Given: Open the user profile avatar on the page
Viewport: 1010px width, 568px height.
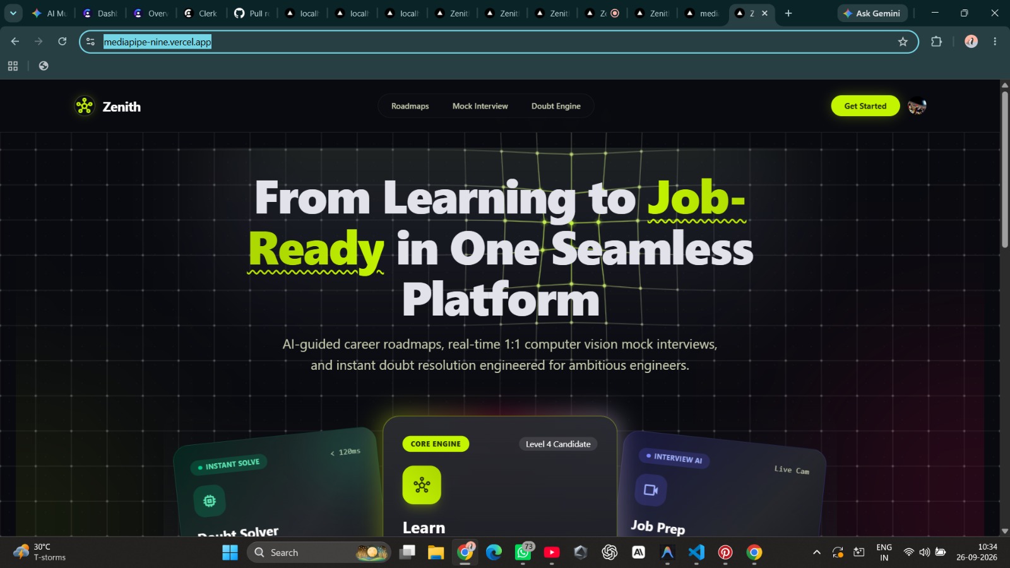Looking at the screenshot, I should pyautogui.click(x=917, y=106).
